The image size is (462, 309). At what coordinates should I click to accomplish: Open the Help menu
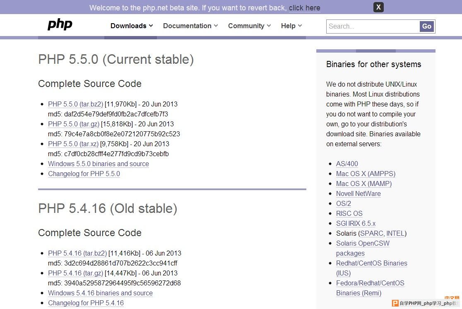(x=291, y=26)
